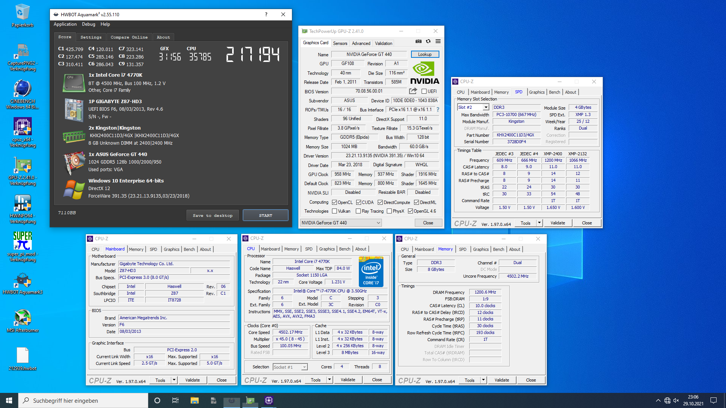Image resolution: width=726 pixels, height=408 pixels.
Task: Click the Lookup button in GPU-Z
Action: 425,54
